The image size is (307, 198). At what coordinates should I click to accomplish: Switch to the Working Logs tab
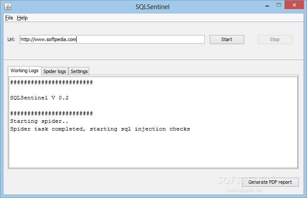click(25, 70)
